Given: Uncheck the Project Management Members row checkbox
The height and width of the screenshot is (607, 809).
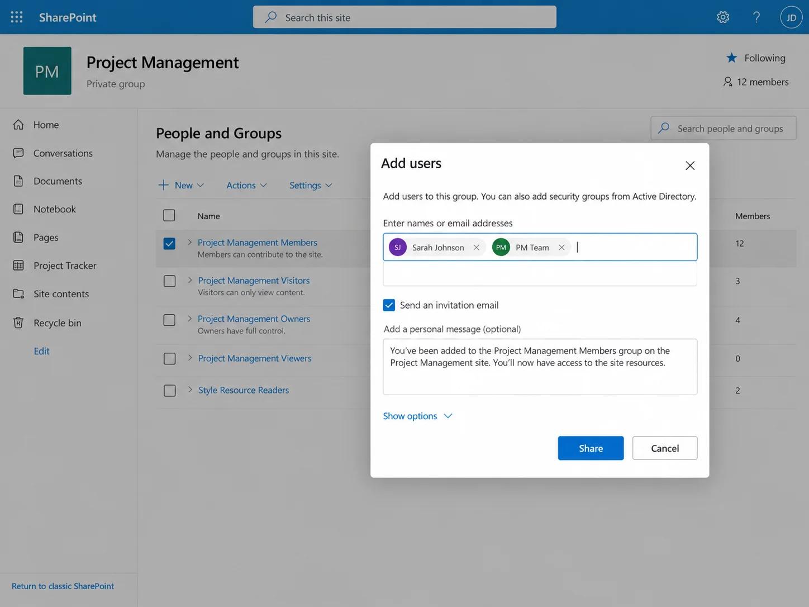Looking at the screenshot, I should pyautogui.click(x=169, y=244).
